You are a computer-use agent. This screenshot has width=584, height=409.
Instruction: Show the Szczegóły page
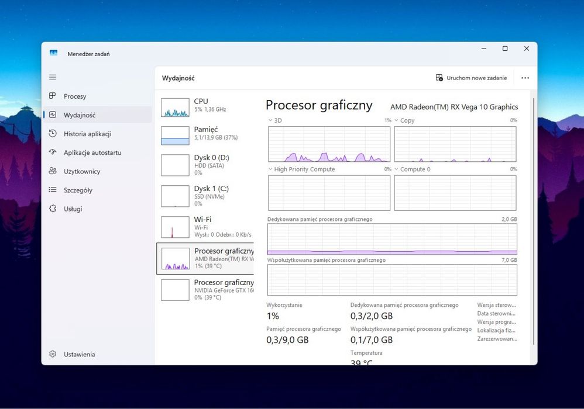coord(98,190)
